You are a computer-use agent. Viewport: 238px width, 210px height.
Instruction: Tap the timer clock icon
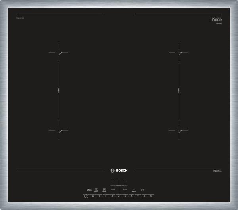point(142,189)
